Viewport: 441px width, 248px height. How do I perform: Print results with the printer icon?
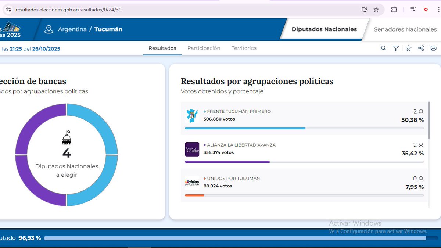click(x=434, y=48)
